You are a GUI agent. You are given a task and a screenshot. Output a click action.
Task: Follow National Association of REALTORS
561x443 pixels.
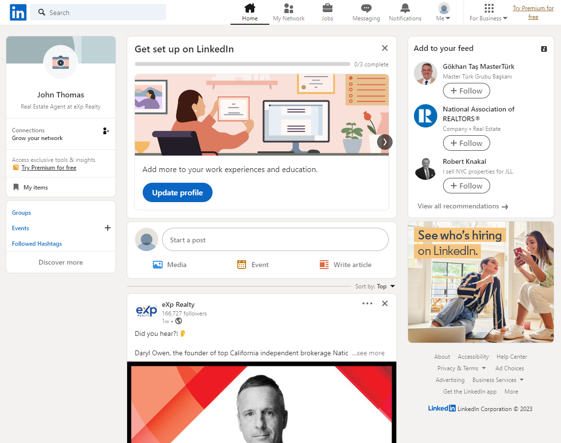466,143
